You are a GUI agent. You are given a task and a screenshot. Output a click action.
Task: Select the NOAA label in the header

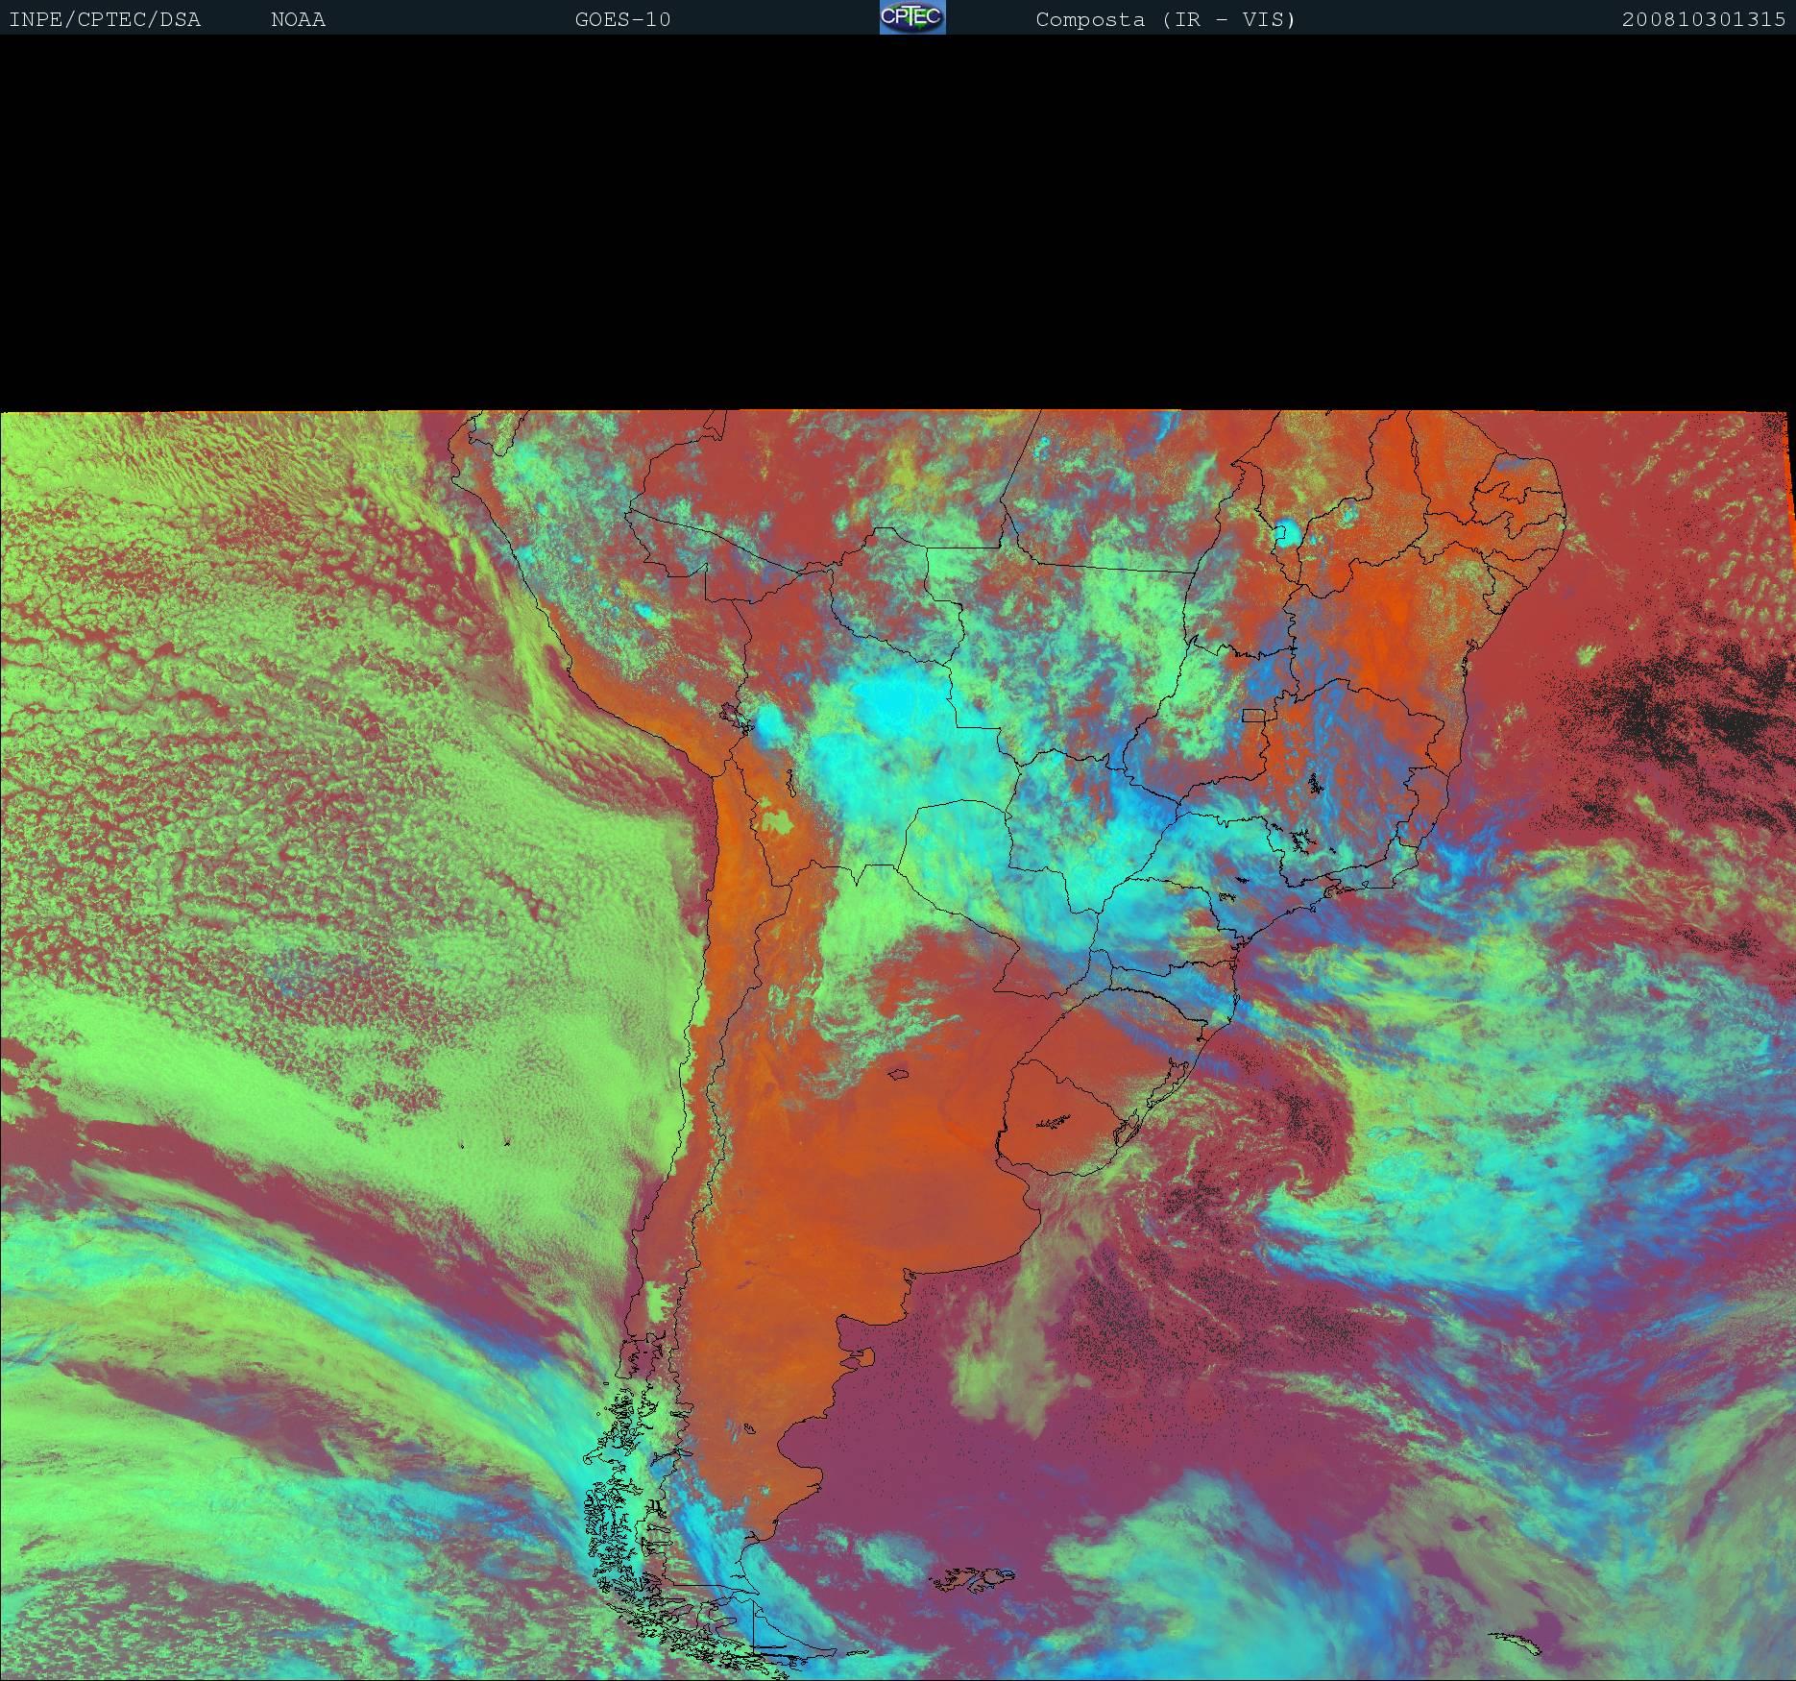coord(298,19)
